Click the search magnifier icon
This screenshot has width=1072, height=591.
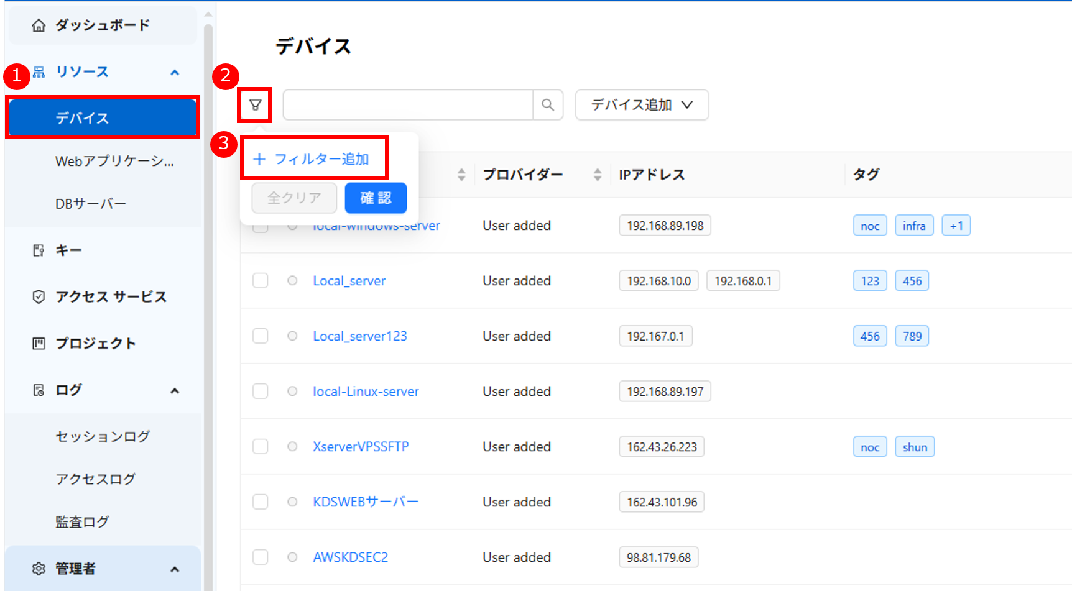548,105
